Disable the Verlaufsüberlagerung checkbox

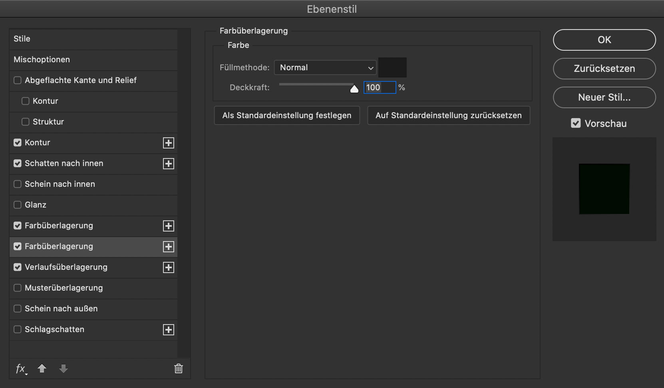pyautogui.click(x=18, y=267)
